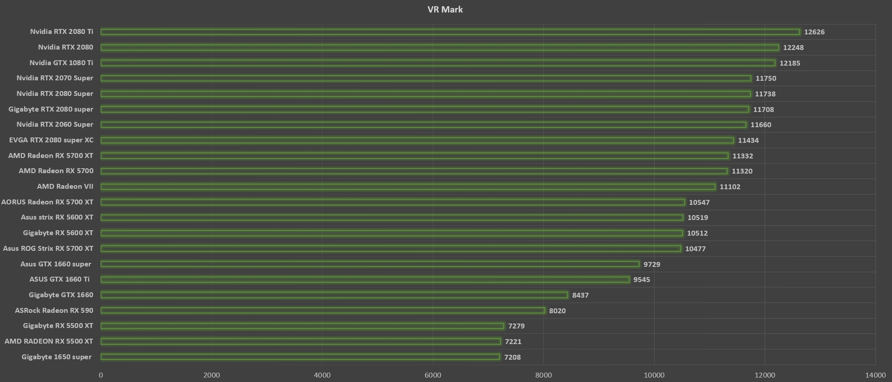
Task: Select the Gigabyte RX 5500 XT label
Action: tap(58, 326)
